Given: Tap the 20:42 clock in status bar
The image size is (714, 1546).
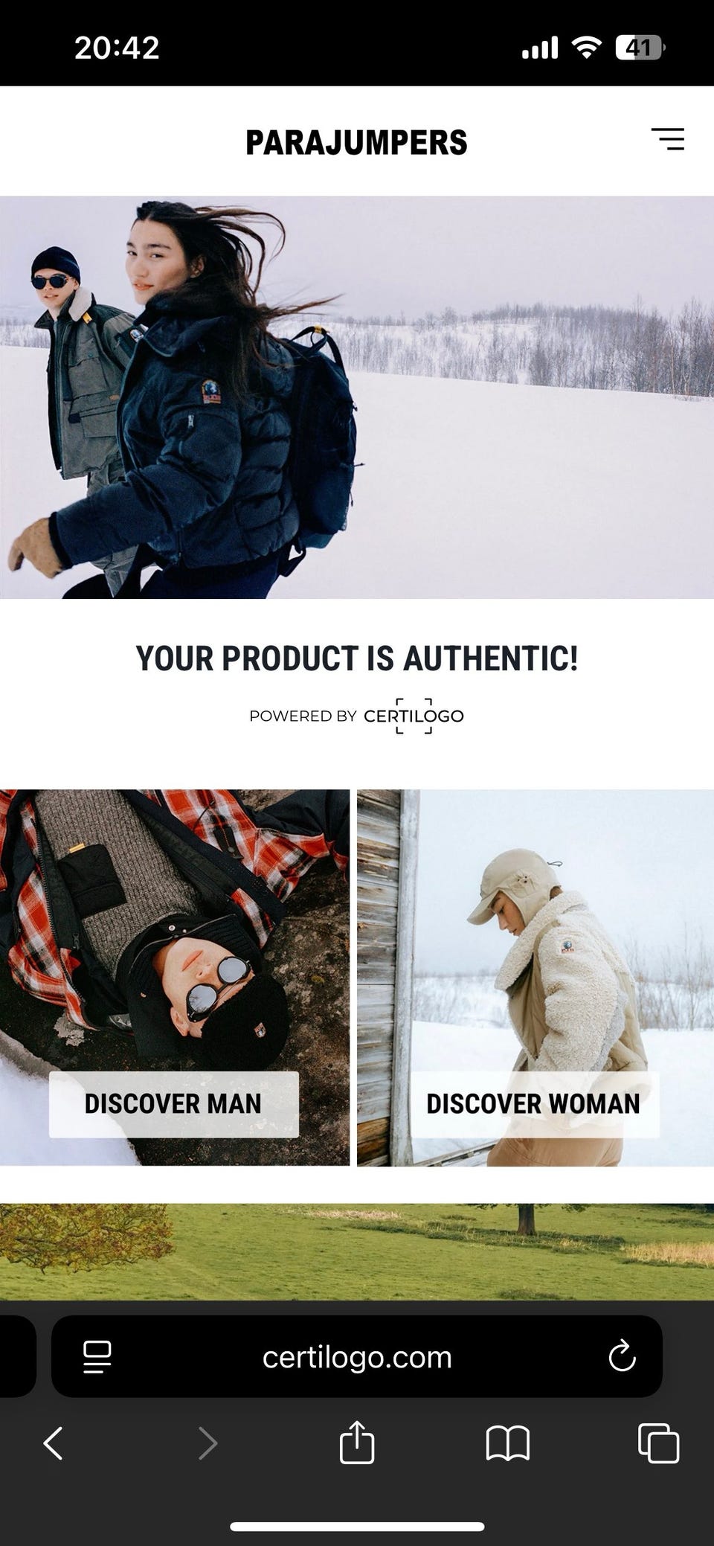Looking at the screenshot, I should (117, 48).
